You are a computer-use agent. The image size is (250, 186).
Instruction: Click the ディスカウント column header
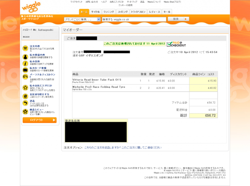click(x=178, y=74)
